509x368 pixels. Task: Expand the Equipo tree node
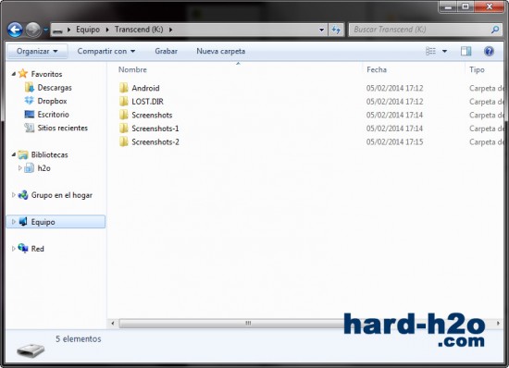[x=14, y=222]
